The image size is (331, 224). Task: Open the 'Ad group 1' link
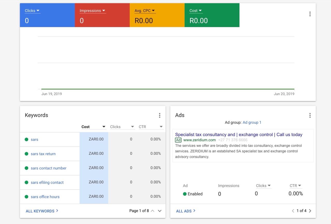point(252,122)
